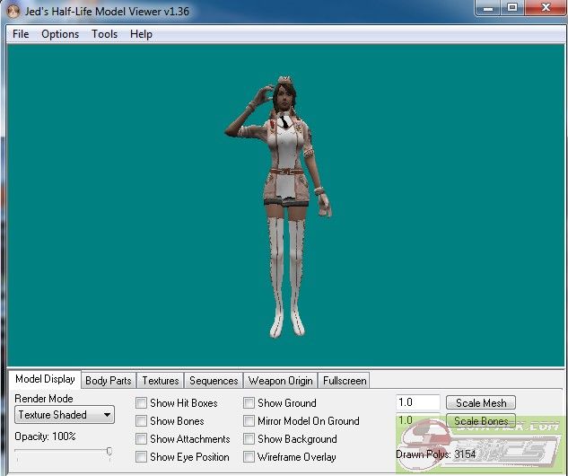Enable Show Hit Boxes checkbox

(141, 402)
